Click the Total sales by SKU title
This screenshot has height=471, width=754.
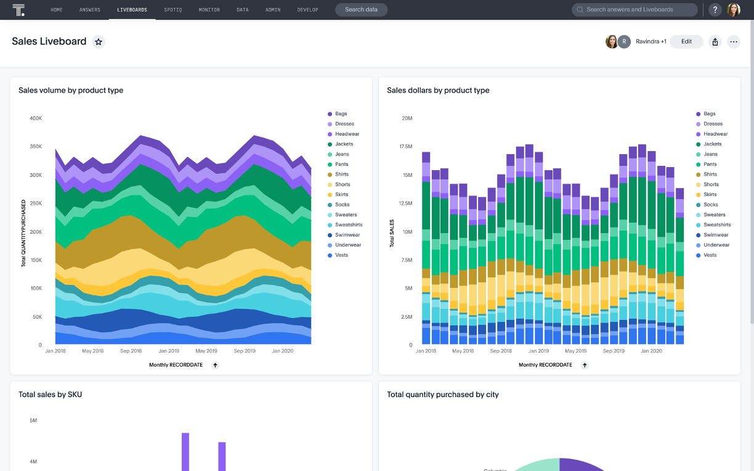50,395
